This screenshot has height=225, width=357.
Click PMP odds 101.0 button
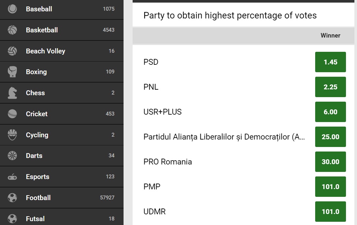point(330,186)
